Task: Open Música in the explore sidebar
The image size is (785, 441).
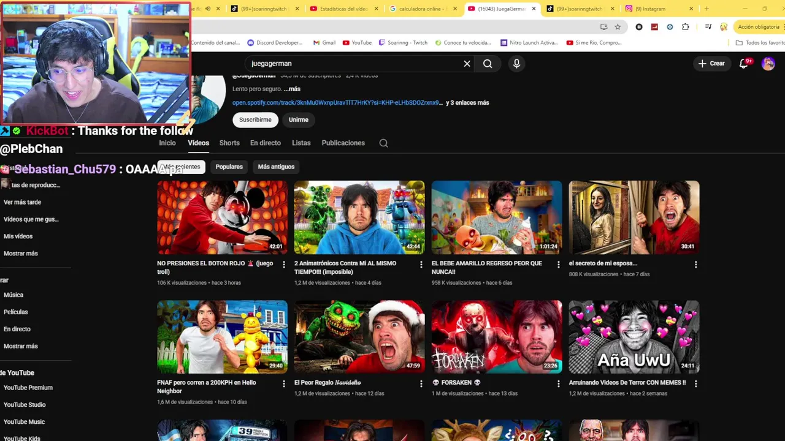Action: point(13,295)
